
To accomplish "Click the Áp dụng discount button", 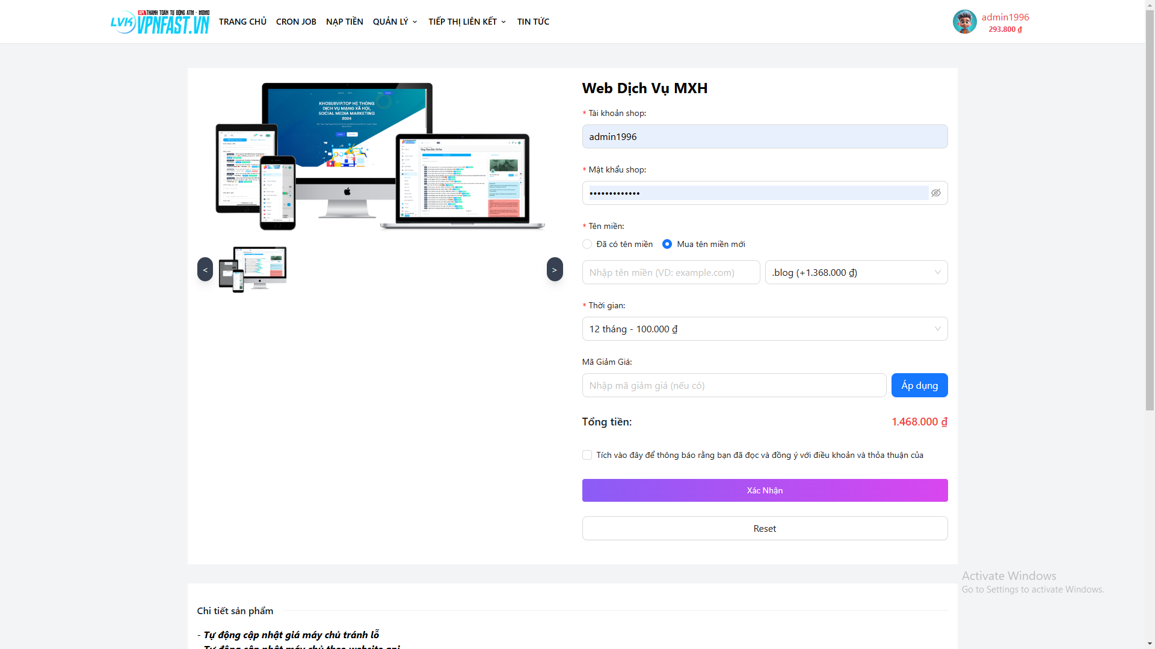I will pyautogui.click(x=919, y=385).
